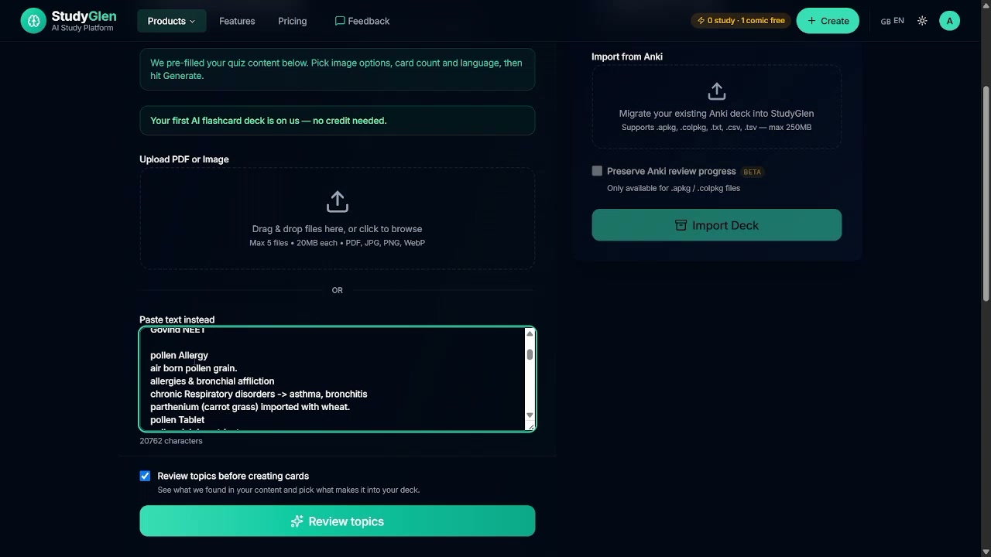Click the archive icon on Import Deck

point(681,225)
